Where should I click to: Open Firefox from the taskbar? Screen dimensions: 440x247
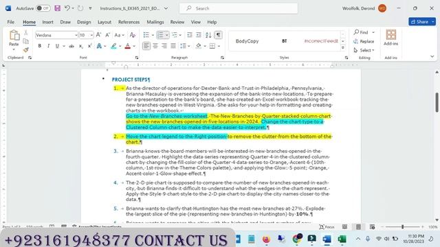click(266, 239)
